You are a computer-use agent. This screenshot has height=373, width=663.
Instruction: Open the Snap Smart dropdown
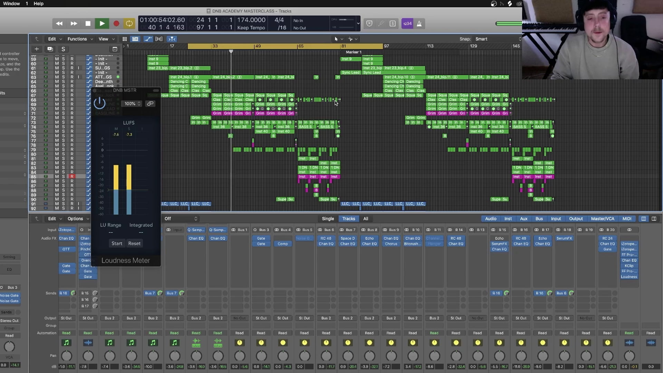pos(498,39)
